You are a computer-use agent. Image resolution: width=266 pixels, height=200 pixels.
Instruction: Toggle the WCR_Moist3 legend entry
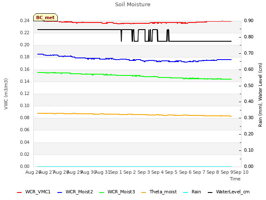click(x=117, y=192)
